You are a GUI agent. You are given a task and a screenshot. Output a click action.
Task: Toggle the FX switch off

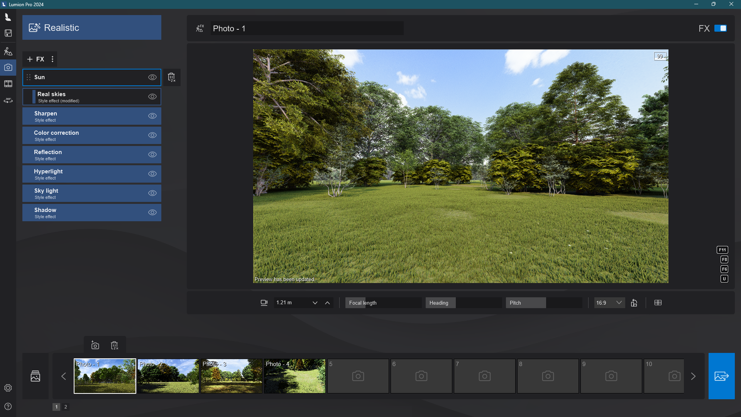click(720, 28)
